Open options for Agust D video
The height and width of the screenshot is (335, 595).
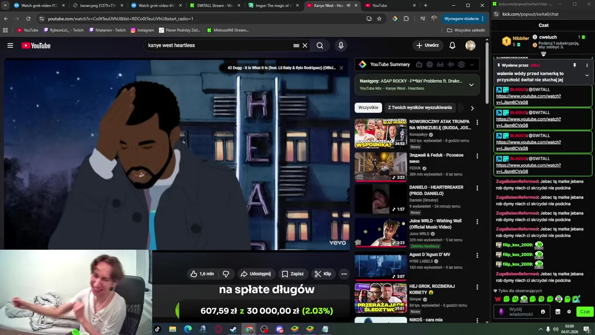(477, 255)
